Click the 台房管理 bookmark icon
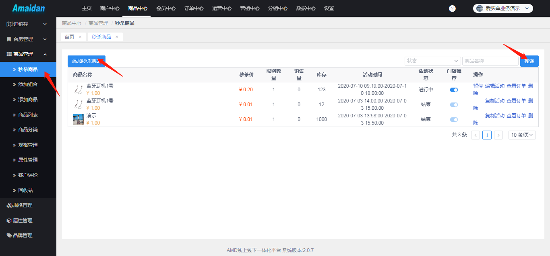This screenshot has height=256, width=550. coord(9,39)
